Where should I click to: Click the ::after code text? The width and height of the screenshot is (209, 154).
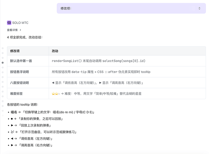[x=111, y=72]
